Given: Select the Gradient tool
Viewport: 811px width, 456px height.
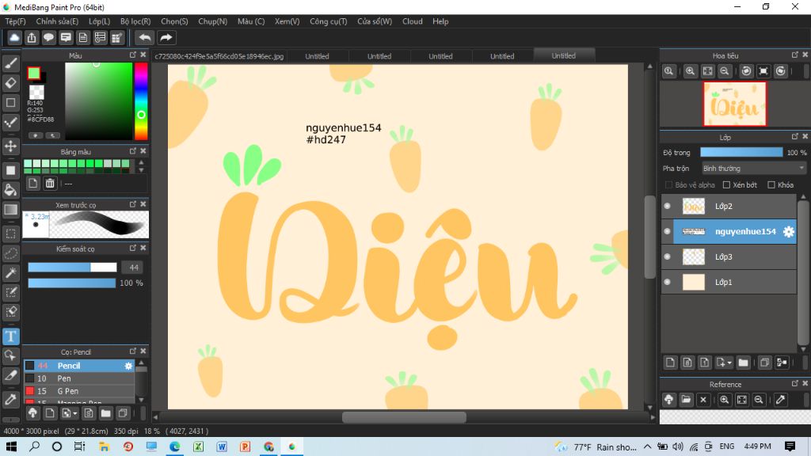Looking at the screenshot, I should pyautogui.click(x=11, y=209).
